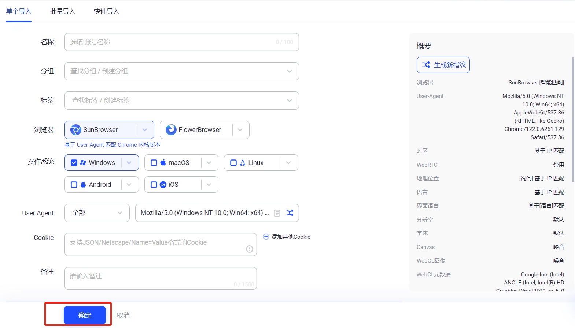Click the 基于 User-Agent 匹配 Chrome 内核版本 hint
The image size is (575, 328).
[113, 145]
